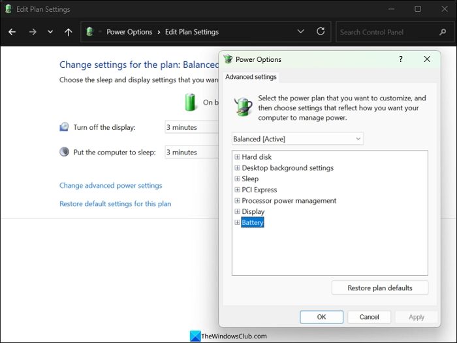This screenshot has width=457, height=343.
Task: Select the highlighted Battery item
Action: click(x=253, y=222)
